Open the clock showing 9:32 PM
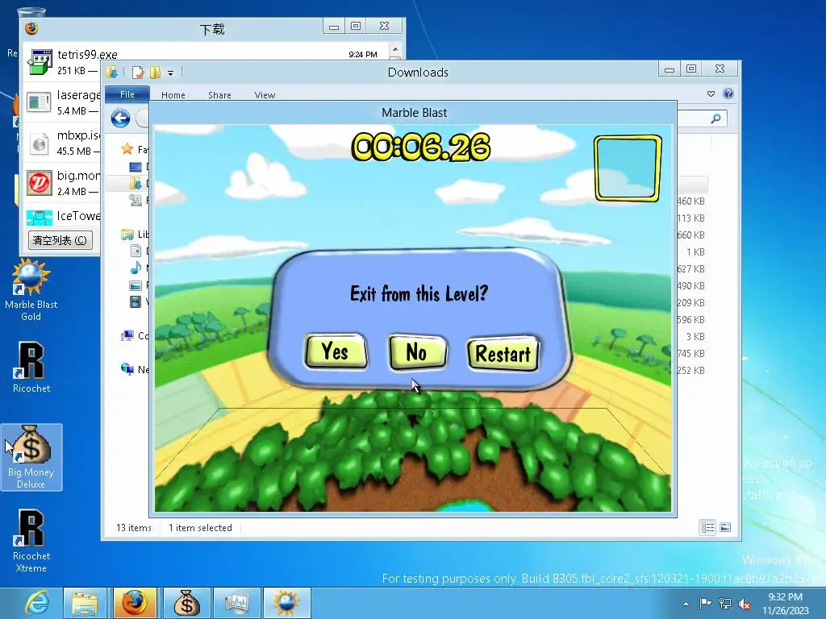The height and width of the screenshot is (619, 826). pos(785,603)
